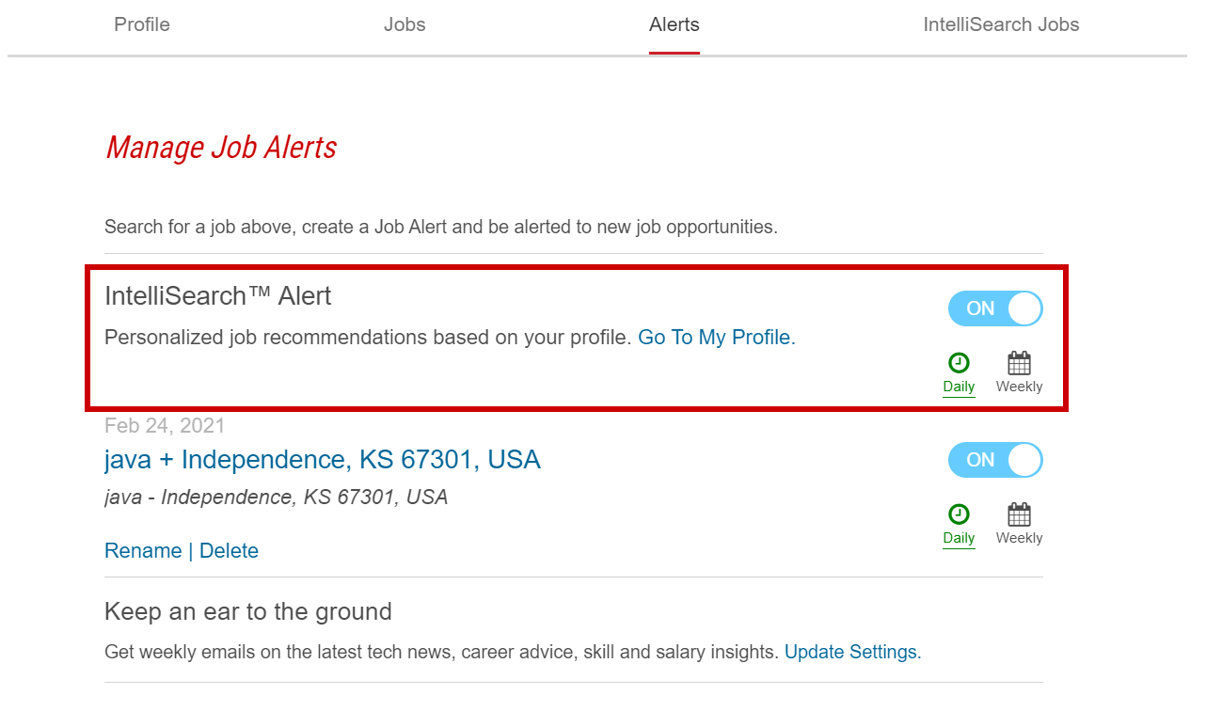Open the Update Settings link
Viewport: 1222px width, 727px height.
click(852, 652)
